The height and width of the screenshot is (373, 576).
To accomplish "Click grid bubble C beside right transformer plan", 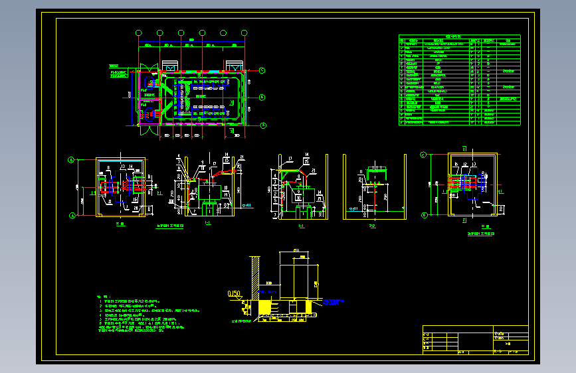I will tap(423, 155).
